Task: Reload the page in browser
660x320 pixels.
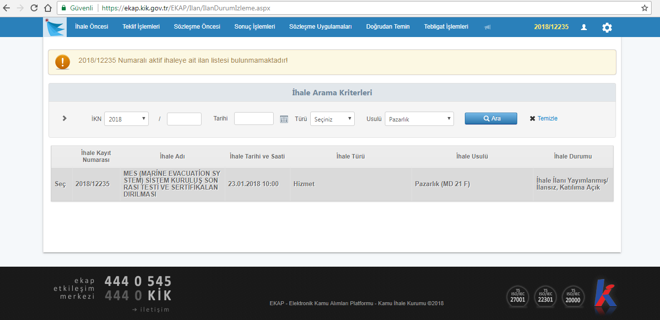Action: pyautogui.click(x=34, y=8)
